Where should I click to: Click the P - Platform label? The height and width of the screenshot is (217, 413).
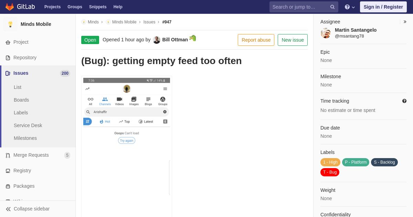(356, 162)
